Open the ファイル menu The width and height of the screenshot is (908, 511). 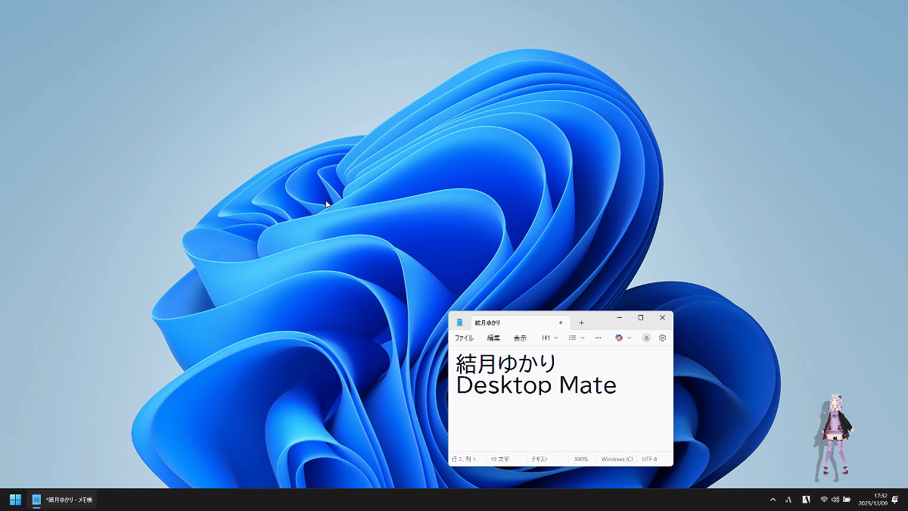pos(464,338)
